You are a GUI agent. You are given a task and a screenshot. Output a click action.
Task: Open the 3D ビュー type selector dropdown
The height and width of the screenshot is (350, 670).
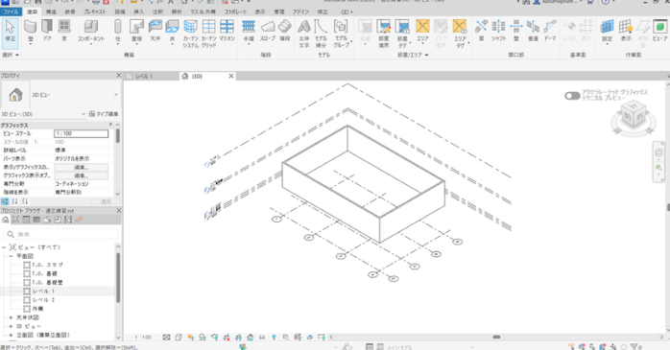tap(116, 95)
